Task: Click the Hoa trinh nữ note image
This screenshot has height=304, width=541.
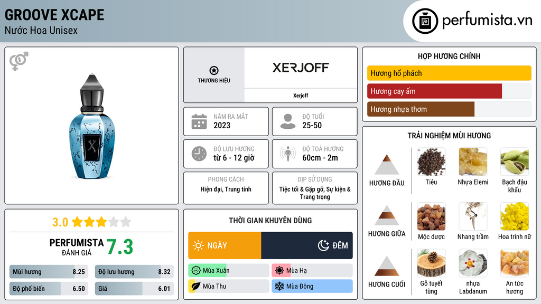Action: (x=515, y=216)
